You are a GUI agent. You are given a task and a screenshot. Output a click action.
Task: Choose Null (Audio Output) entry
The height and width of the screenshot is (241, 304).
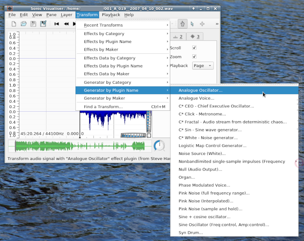point(234,169)
